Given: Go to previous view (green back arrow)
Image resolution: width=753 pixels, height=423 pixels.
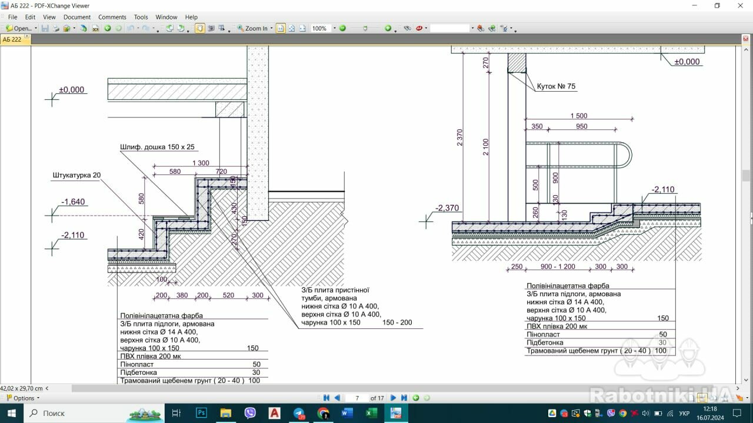Looking at the screenshot, I should [x=108, y=28].
